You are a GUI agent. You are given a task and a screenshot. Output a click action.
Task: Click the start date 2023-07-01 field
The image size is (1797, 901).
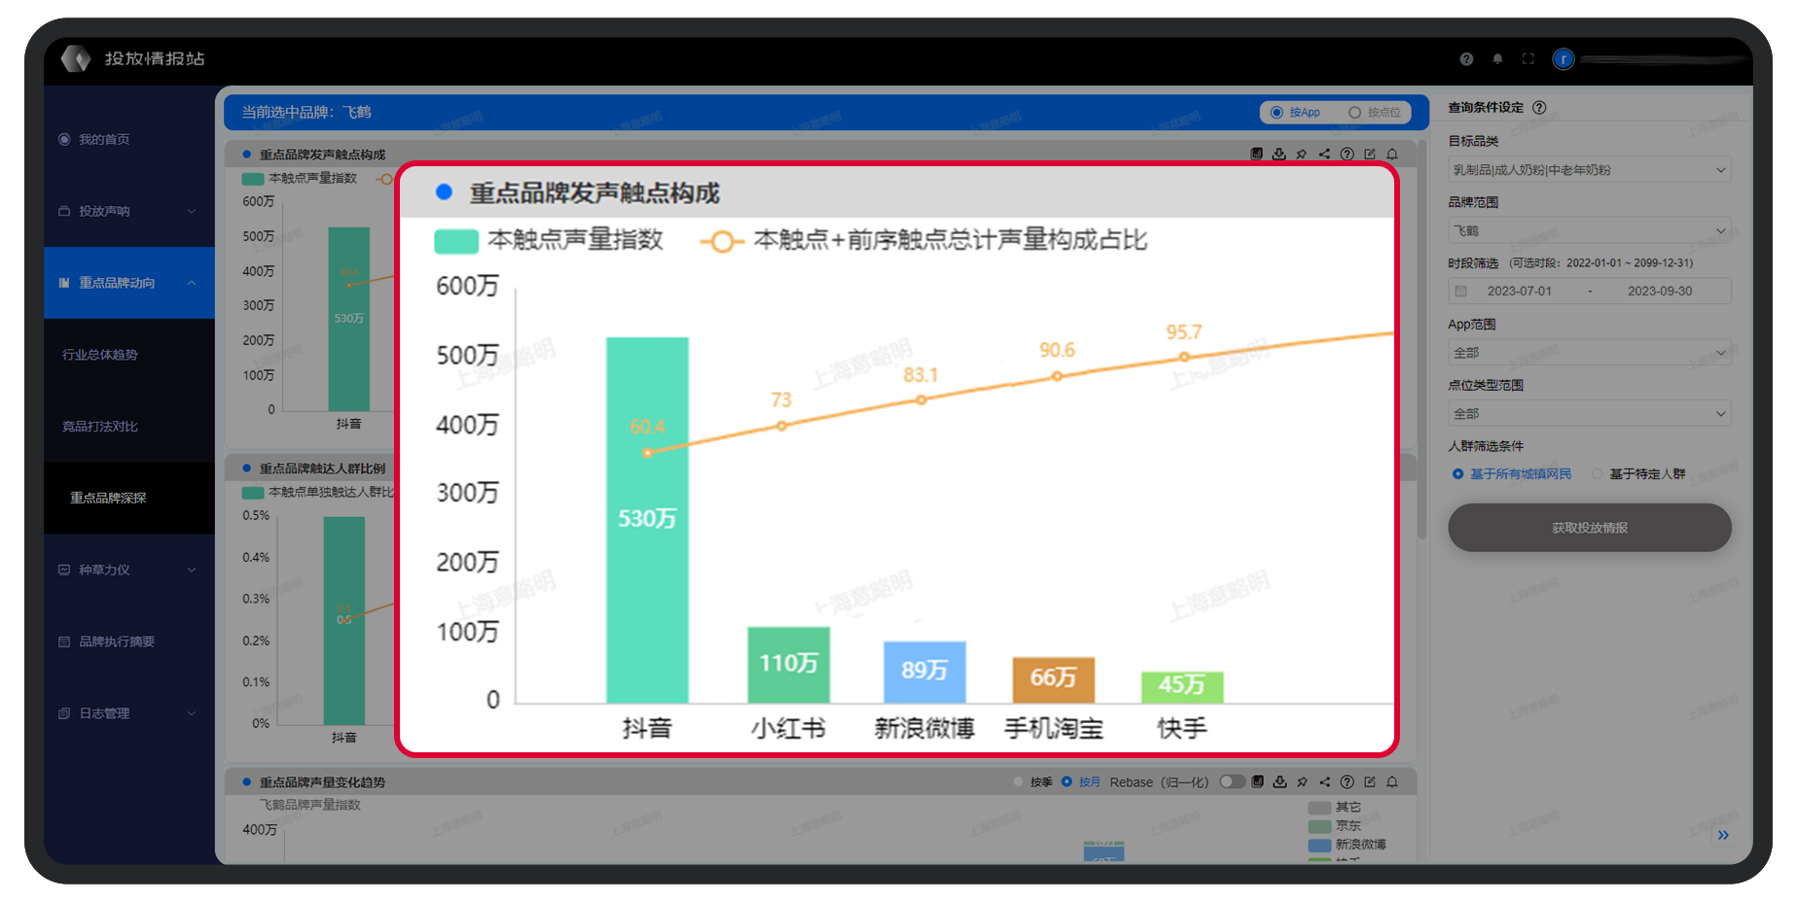1520,291
